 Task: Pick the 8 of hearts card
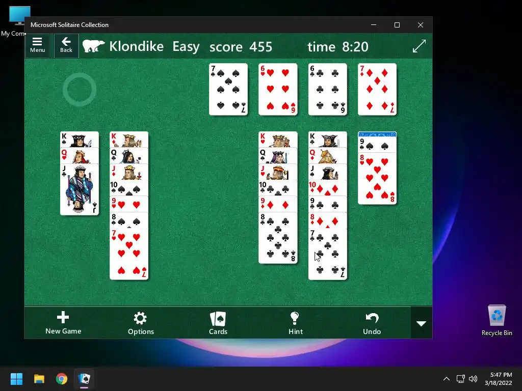click(x=377, y=179)
